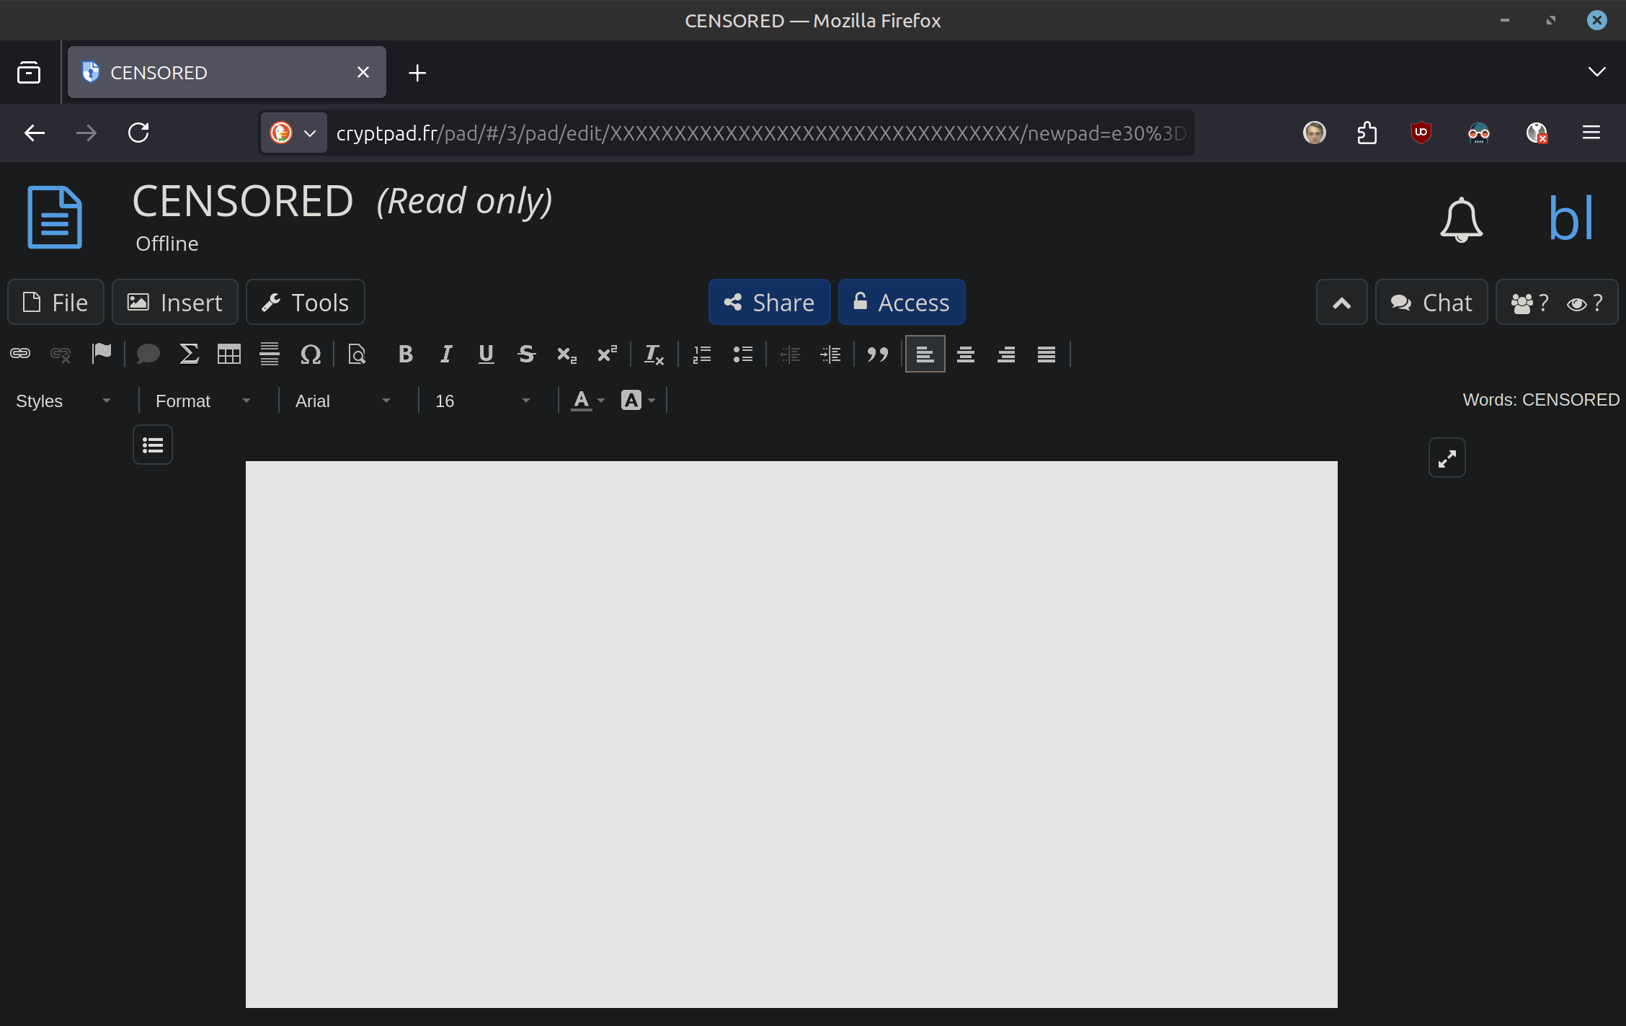Open the File menu

[55, 303]
